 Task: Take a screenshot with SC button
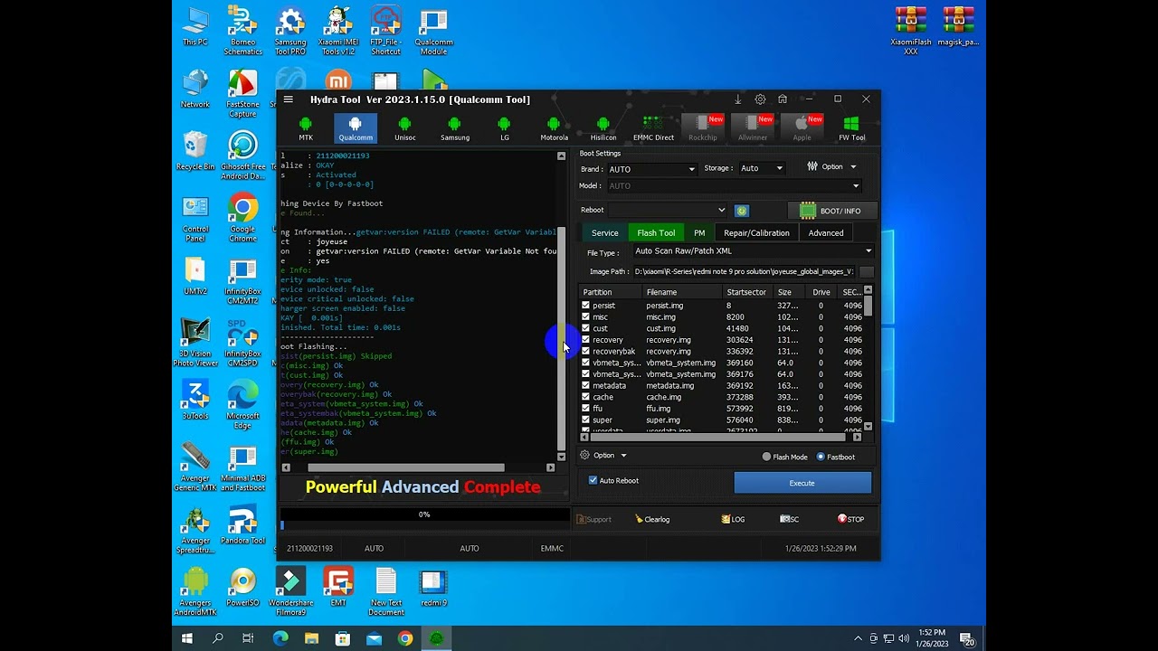(x=790, y=519)
